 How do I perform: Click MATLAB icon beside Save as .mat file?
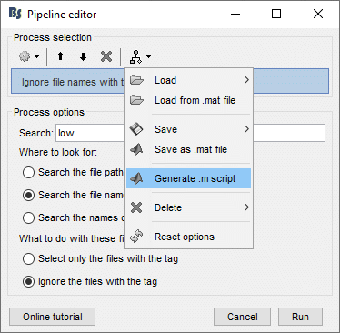click(136, 149)
